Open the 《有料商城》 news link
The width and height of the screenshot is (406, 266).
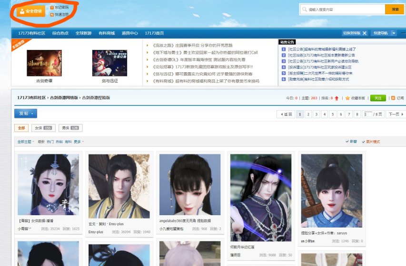206,81
